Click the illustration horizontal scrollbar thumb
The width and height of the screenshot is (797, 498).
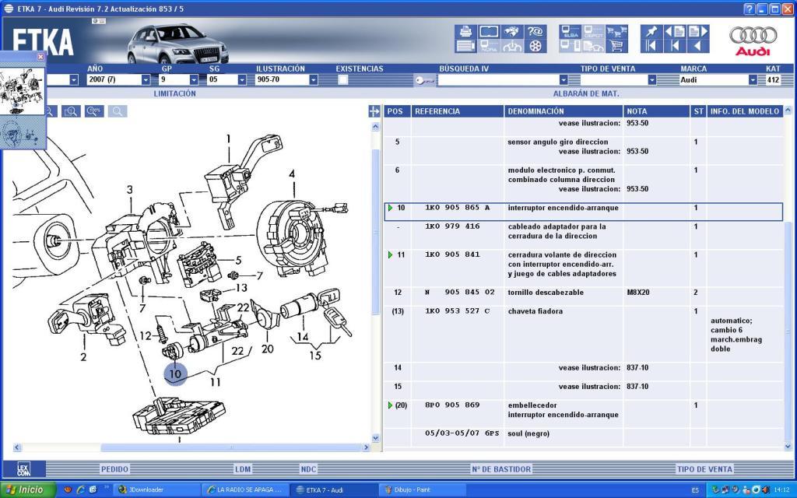[x=231, y=447]
